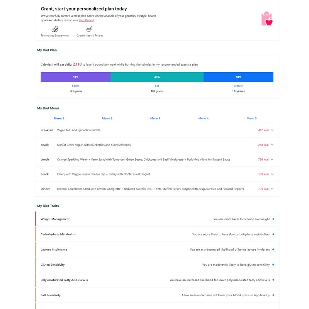Open Salt Sensitivity trait arrow
Viewport: 309px width, 309px height.
click(273, 295)
